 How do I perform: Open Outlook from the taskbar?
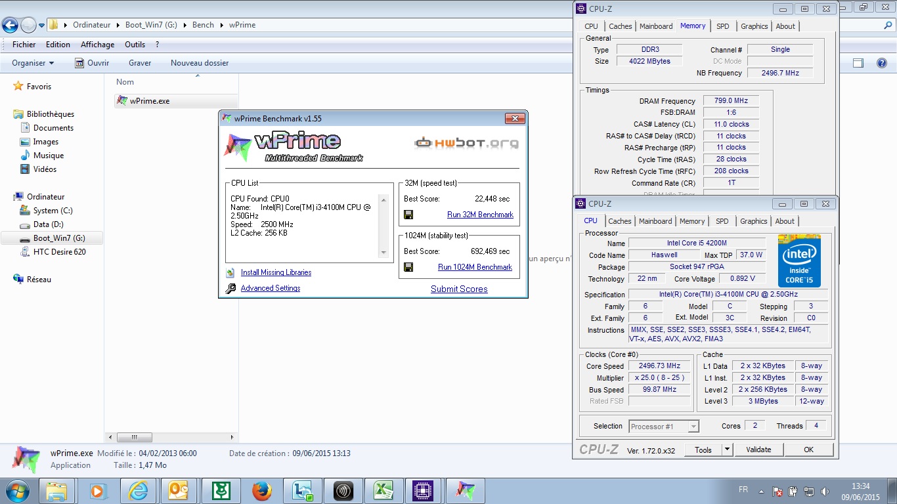179,490
